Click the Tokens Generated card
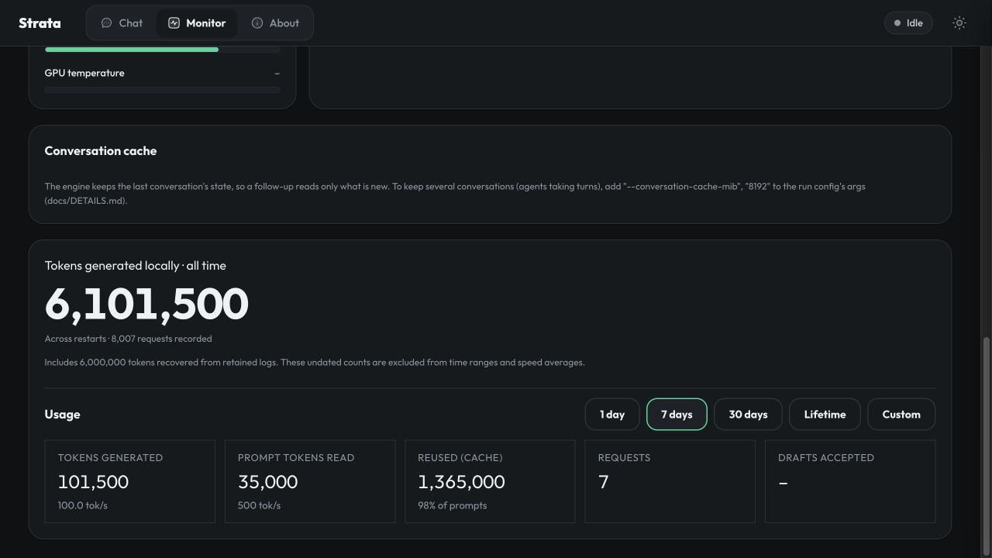 pos(129,481)
